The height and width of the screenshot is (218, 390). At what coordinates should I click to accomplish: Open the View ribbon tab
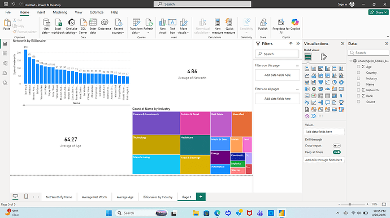tap(79, 12)
